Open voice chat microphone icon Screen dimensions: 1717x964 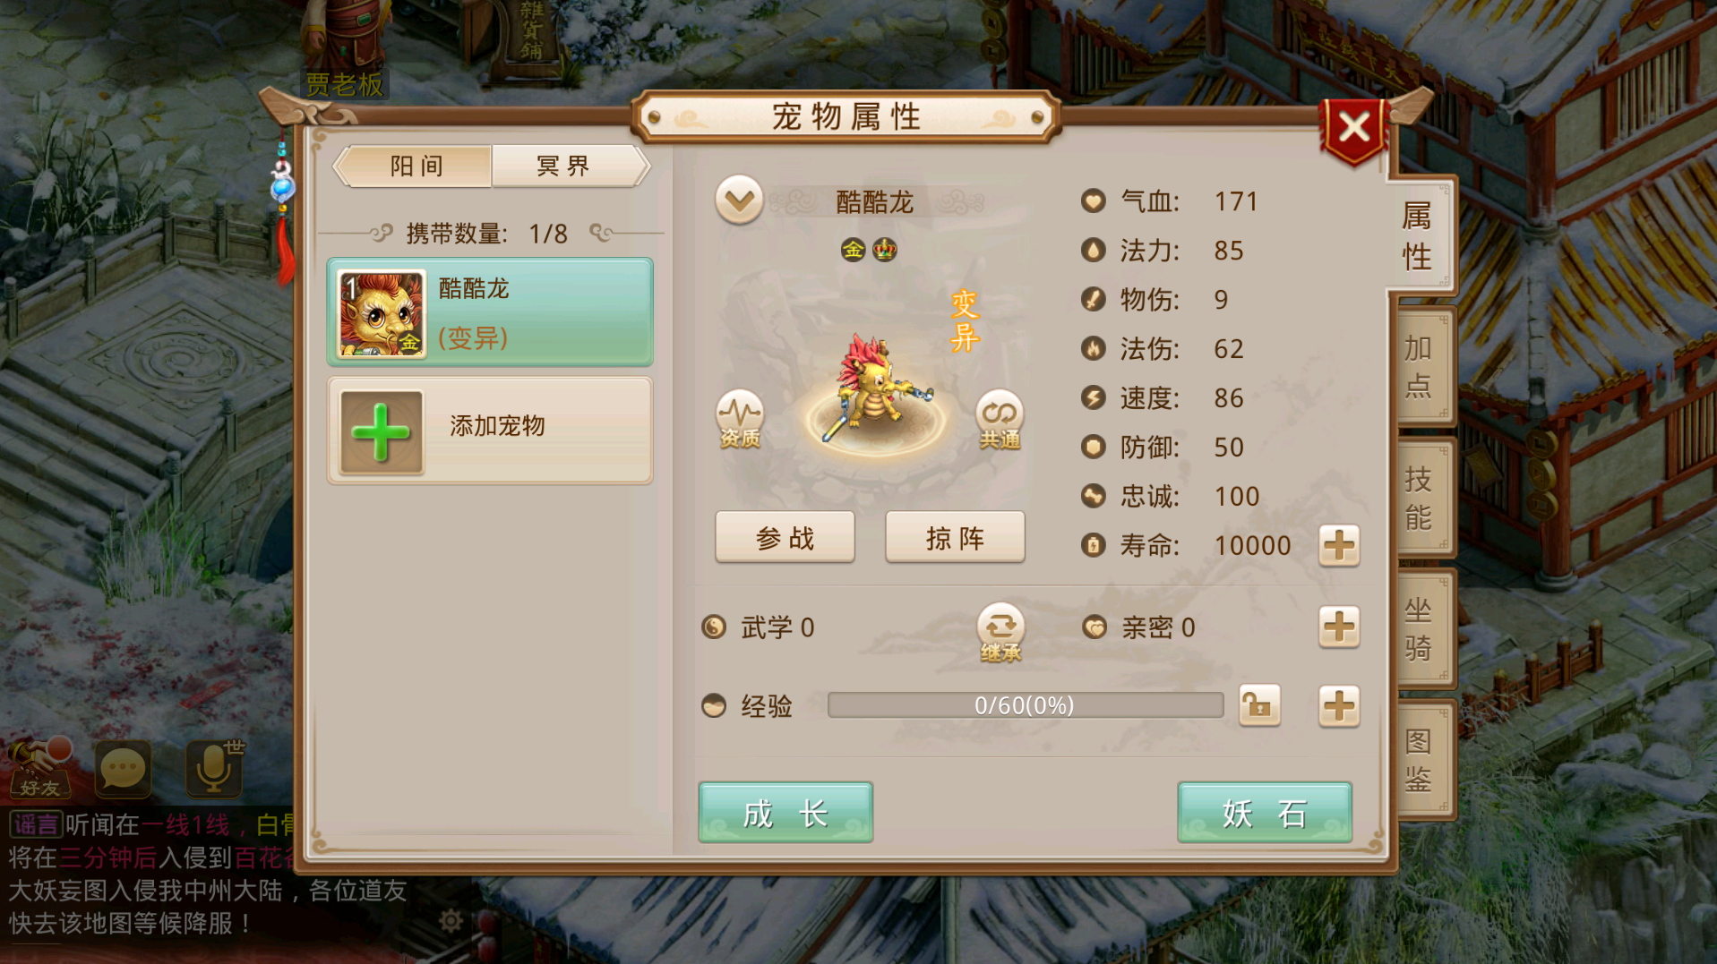214,768
